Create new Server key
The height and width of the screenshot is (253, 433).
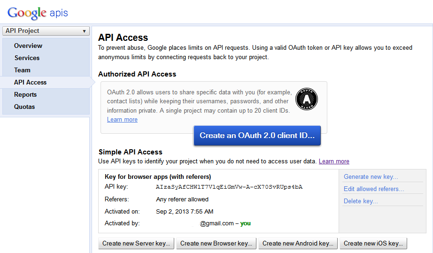136,243
